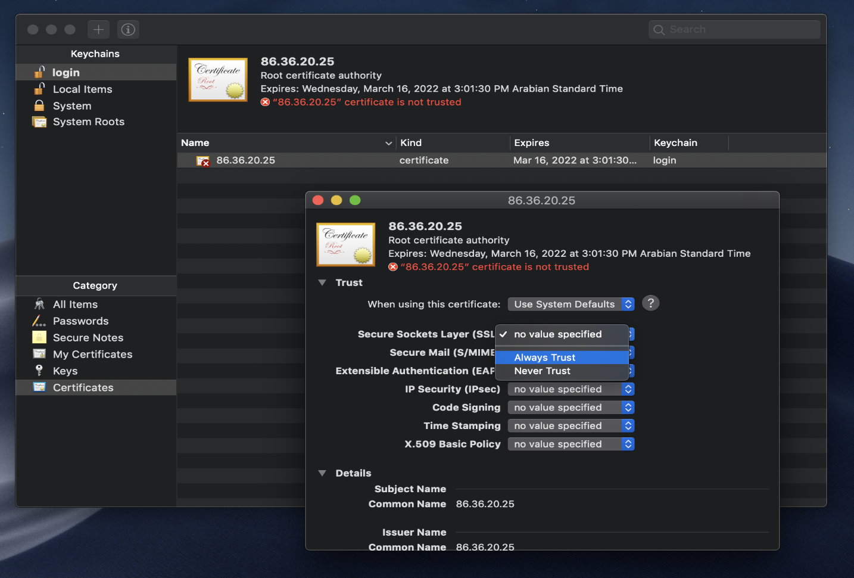
Task: Minimize the 86.36.20.25 certificate dialog
Action: click(x=336, y=200)
